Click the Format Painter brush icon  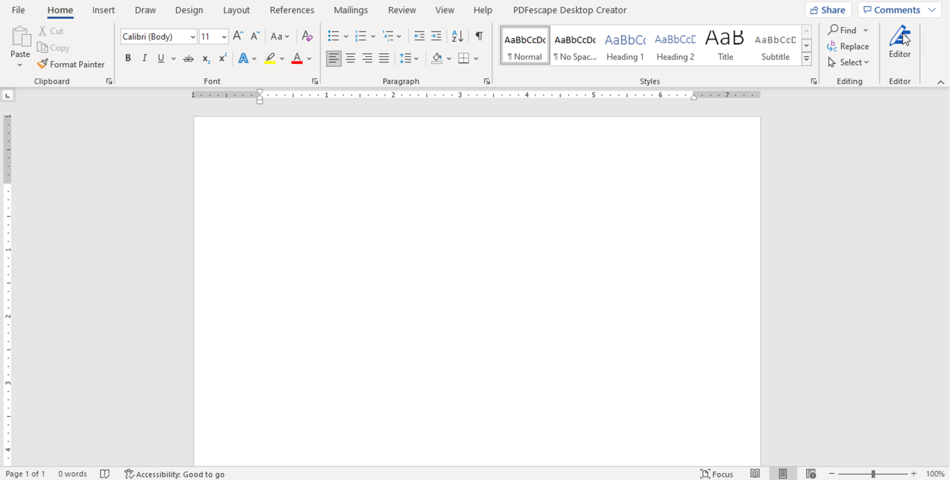[x=42, y=64]
